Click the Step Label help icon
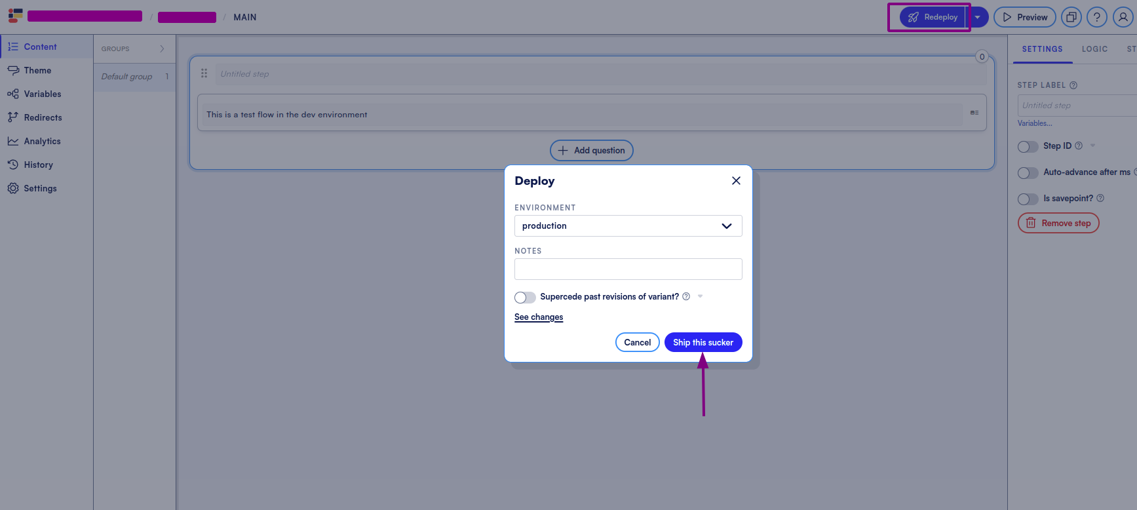The width and height of the screenshot is (1137, 510). click(1073, 85)
